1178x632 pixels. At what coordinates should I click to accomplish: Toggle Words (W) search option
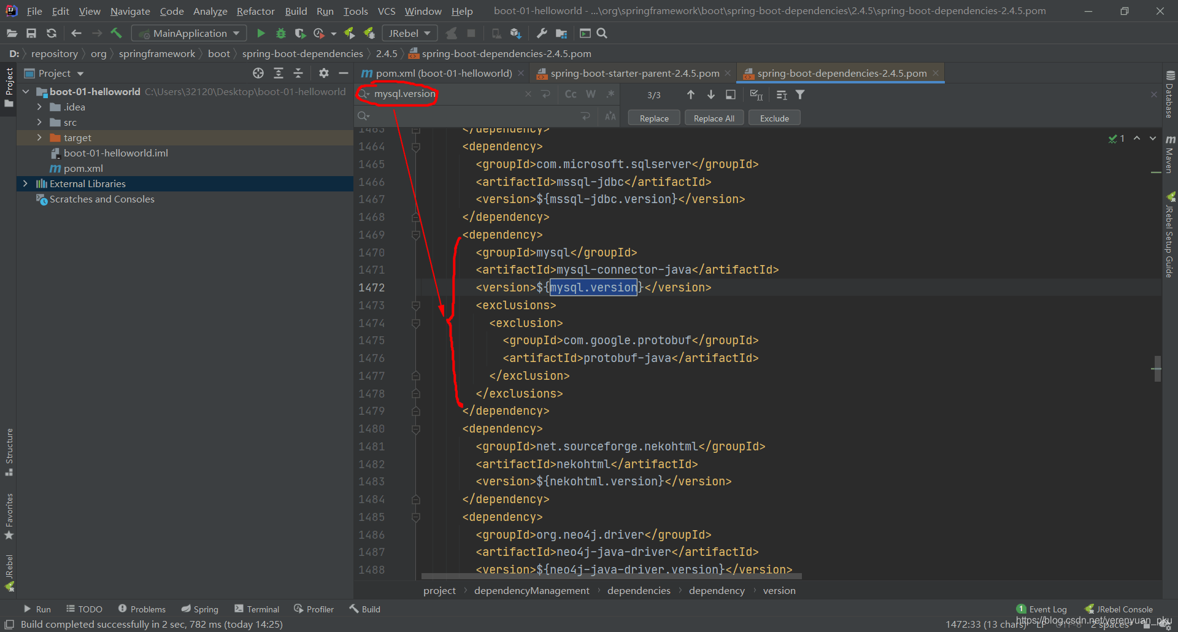point(591,94)
